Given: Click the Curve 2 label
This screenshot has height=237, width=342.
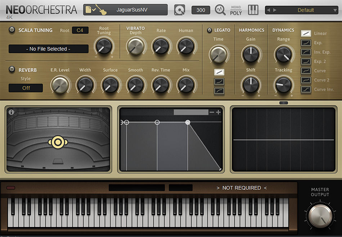Looking at the screenshot, I should pyautogui.click(x=321, y=80).
